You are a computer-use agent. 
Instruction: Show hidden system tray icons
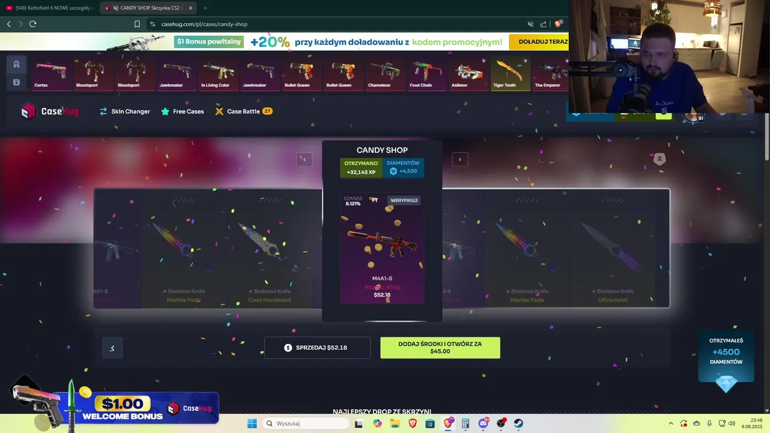671,423
